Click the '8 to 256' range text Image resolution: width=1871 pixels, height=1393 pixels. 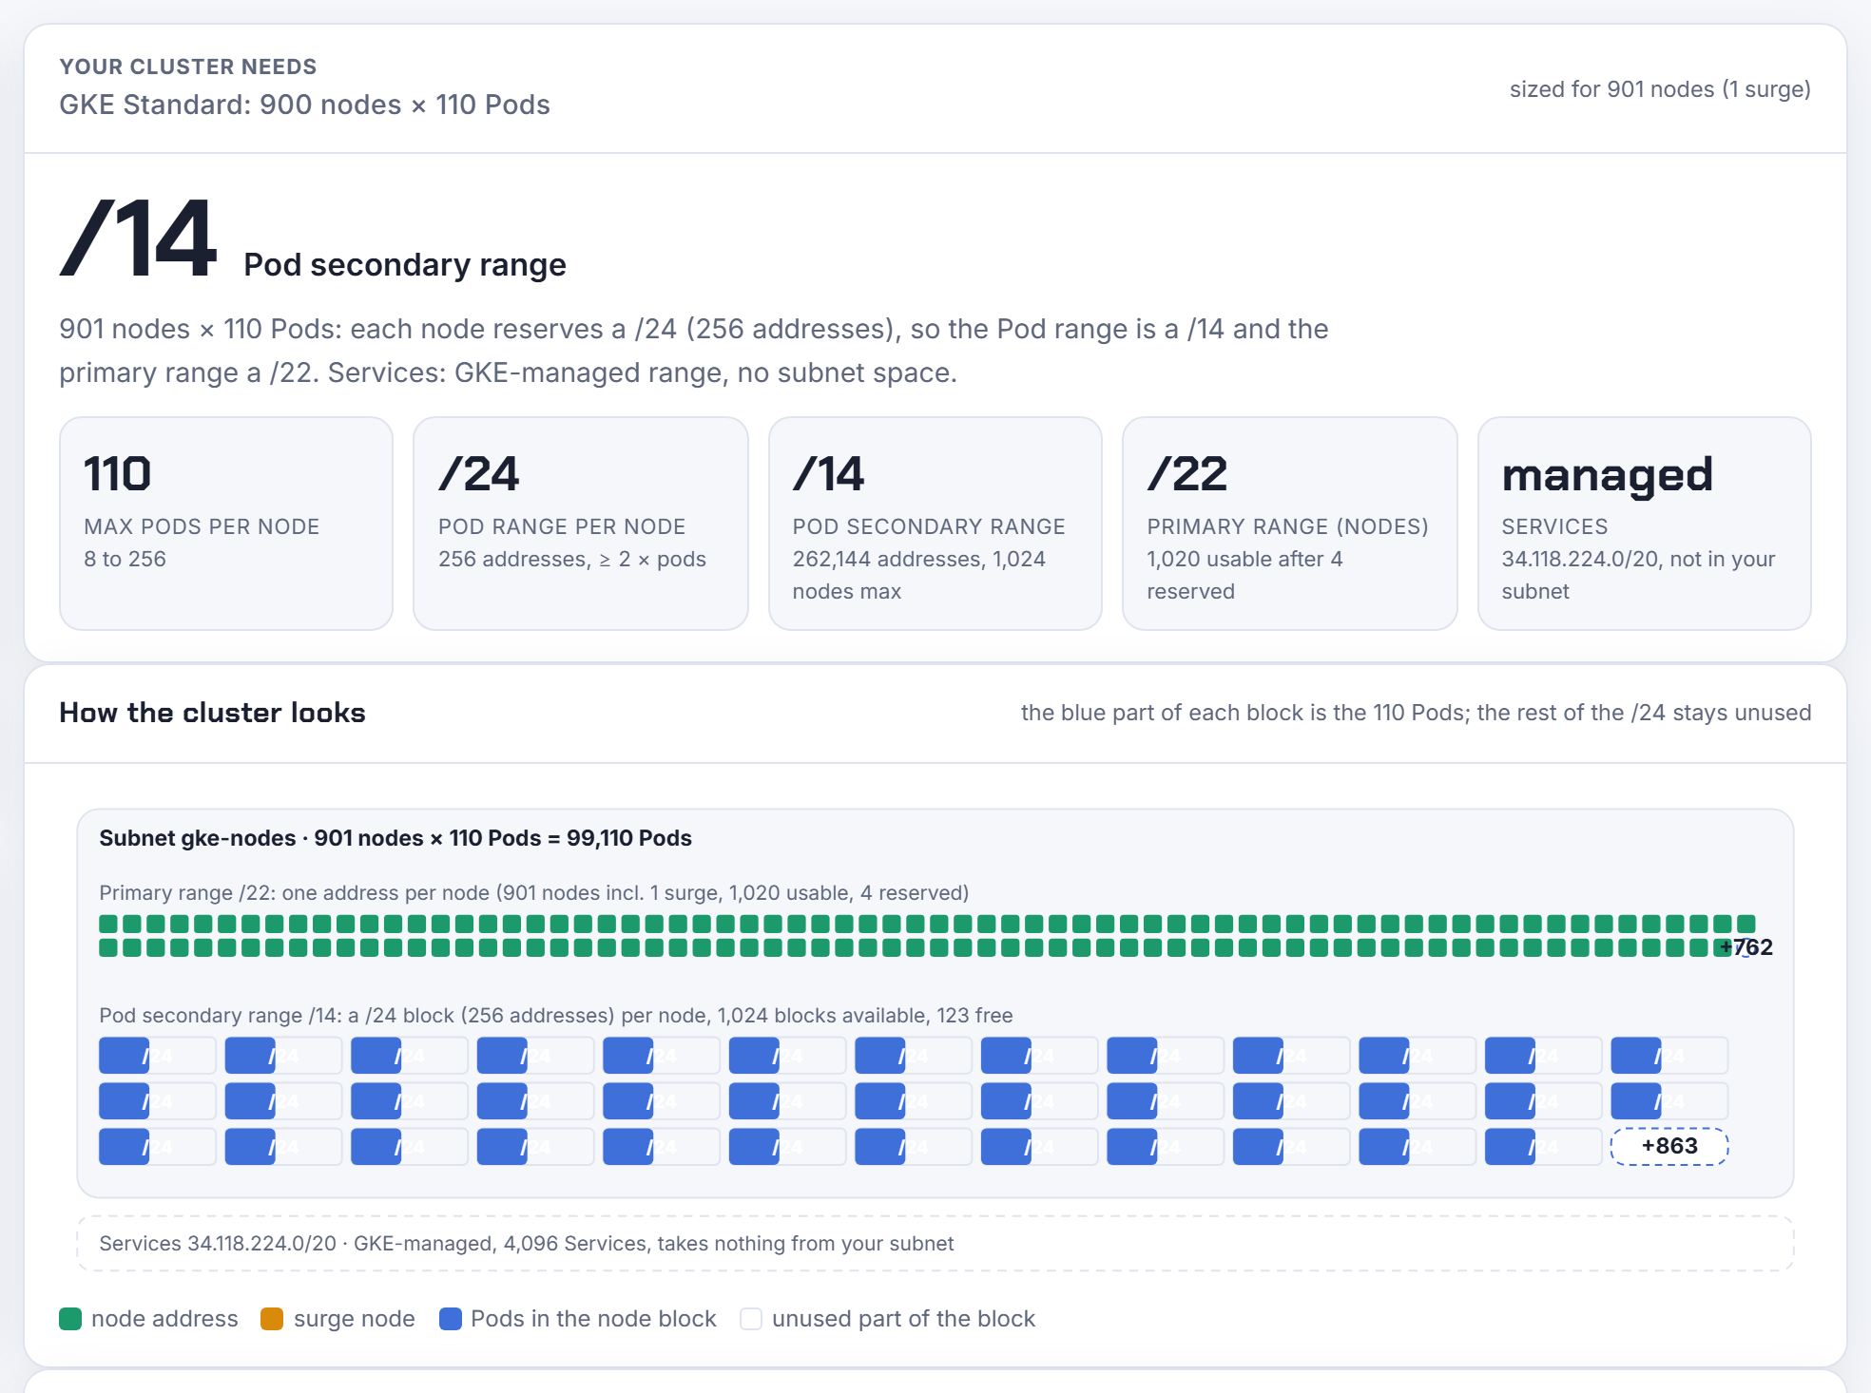[x=125, y=559]
